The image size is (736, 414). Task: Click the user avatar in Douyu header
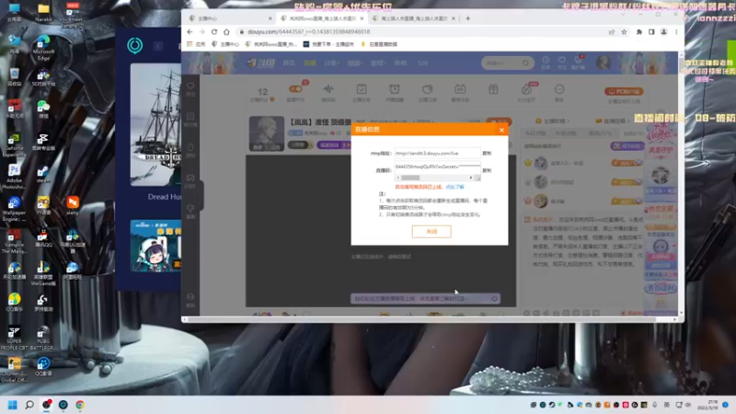tap(604, 63)
